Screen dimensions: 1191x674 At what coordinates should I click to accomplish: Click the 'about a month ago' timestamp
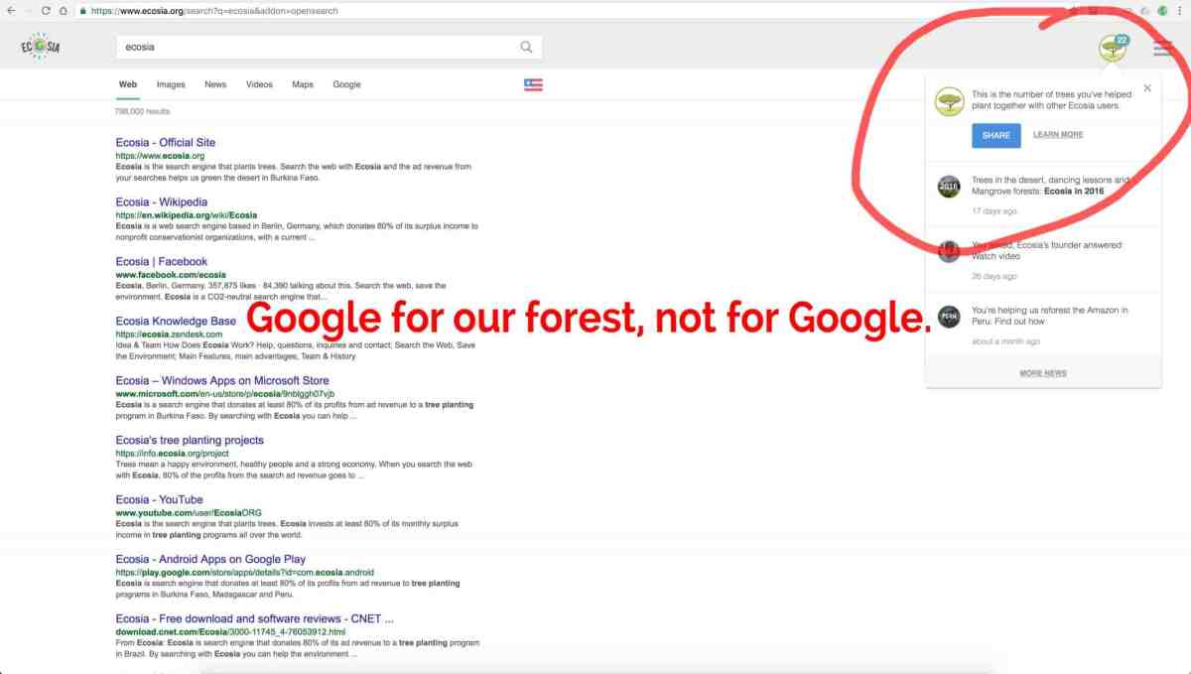[x=1006, y=342]
